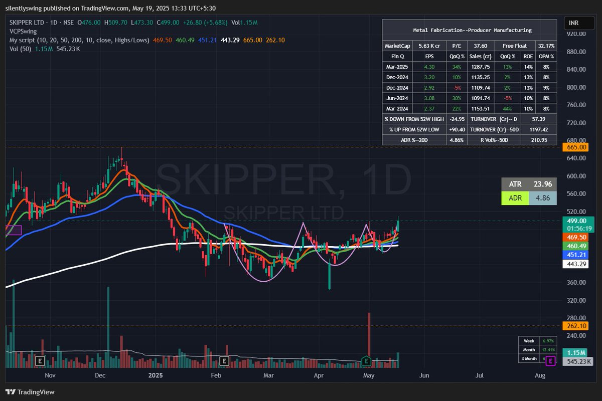This screenshot has width=602, height=401.
Task: Click the 600.00 price scale label
Action: pos(576,176)
